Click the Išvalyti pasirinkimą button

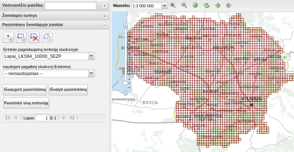pos(68,90)
